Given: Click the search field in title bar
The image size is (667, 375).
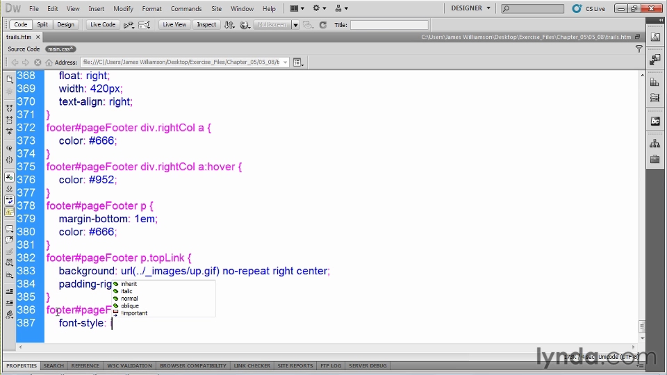Looking at the screenshot, I should tap(533, 8).
